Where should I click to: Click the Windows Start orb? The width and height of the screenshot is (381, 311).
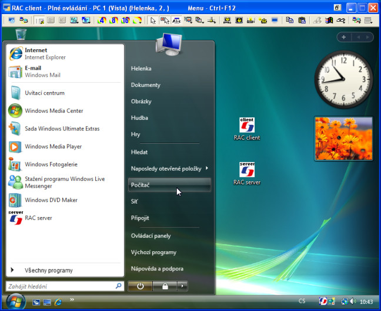click(16, 302)
